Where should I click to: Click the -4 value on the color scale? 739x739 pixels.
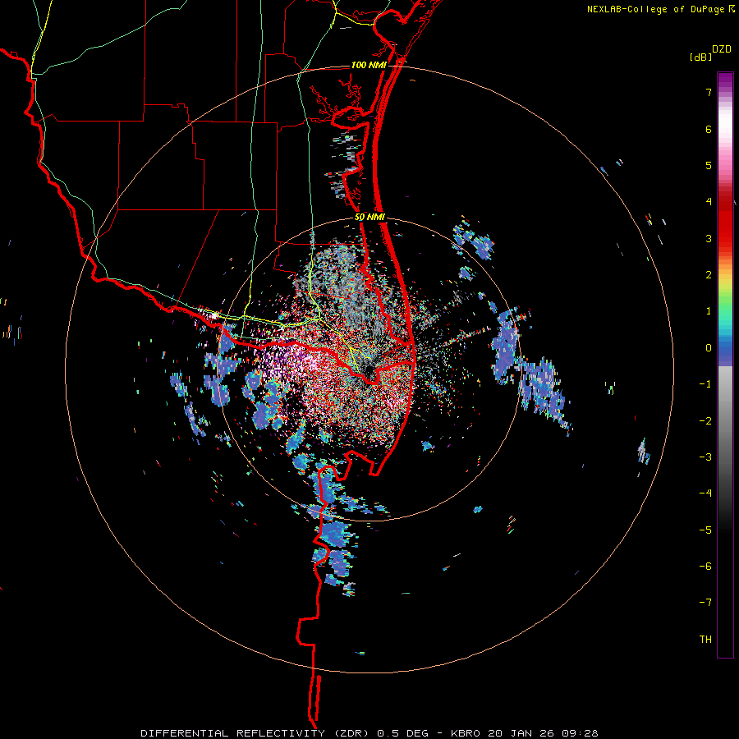(705, 493)
